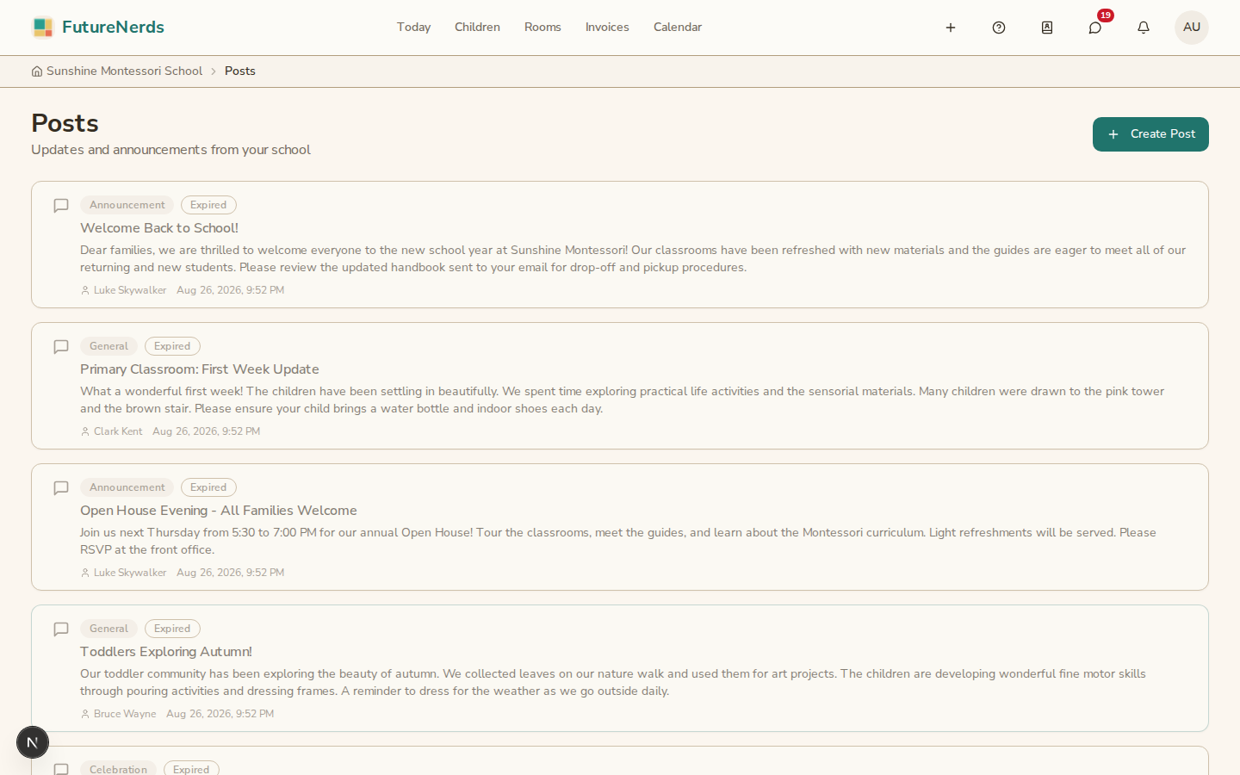Click the home icon in the breadcrumb
Screen dimensions: 1240x775
37,71
